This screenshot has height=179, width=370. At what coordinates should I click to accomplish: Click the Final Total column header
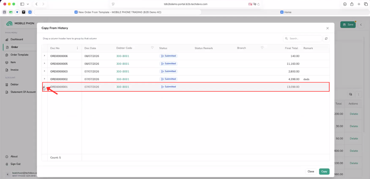pos(291,48)
